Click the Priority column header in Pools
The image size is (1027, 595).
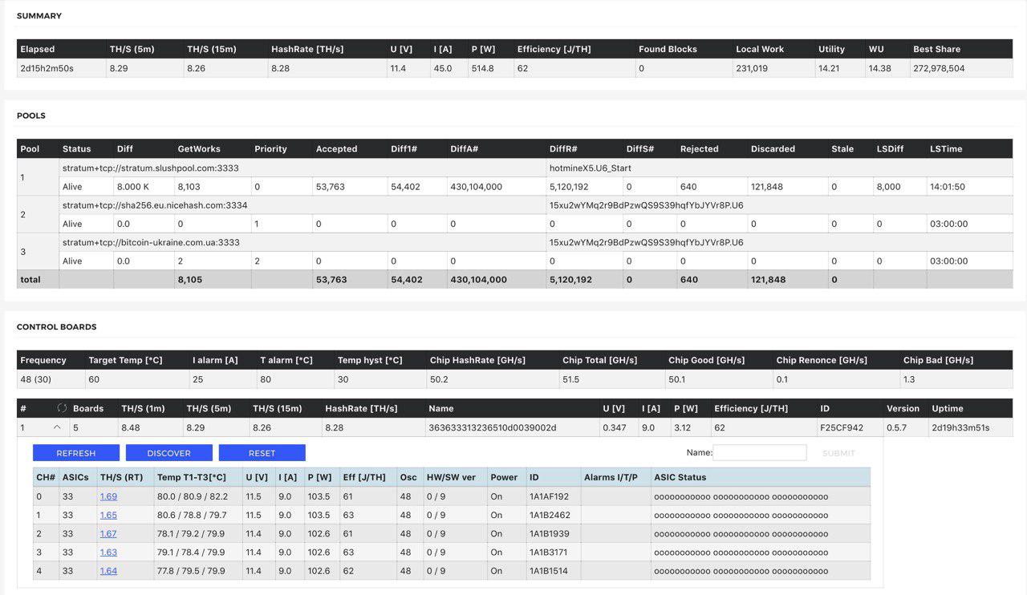click(270, 148)
